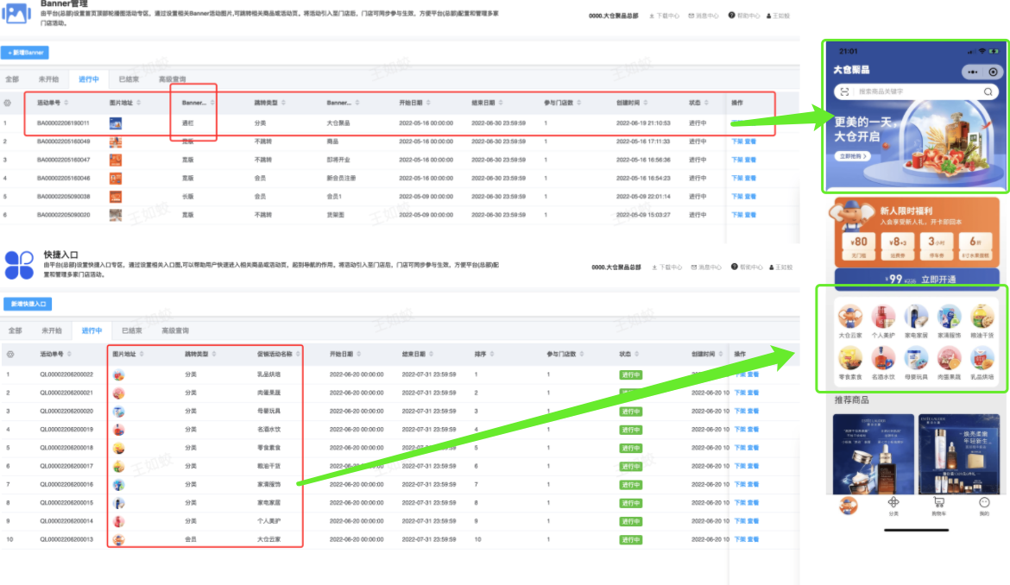The image size is (1010, 585).
Task: Open 快捷入口 table column settings gear icon
Action: tap(9, 355)
